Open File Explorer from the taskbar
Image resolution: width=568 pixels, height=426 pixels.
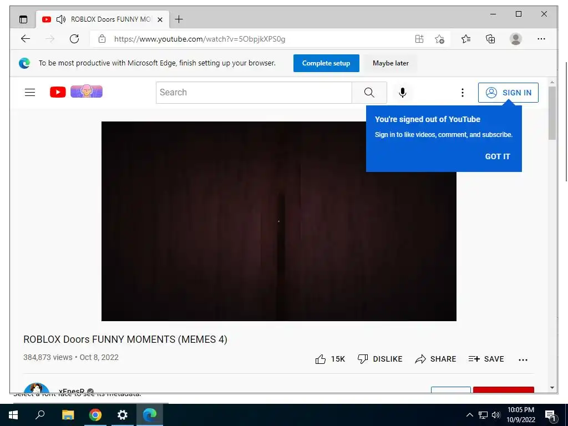point(68,415)
